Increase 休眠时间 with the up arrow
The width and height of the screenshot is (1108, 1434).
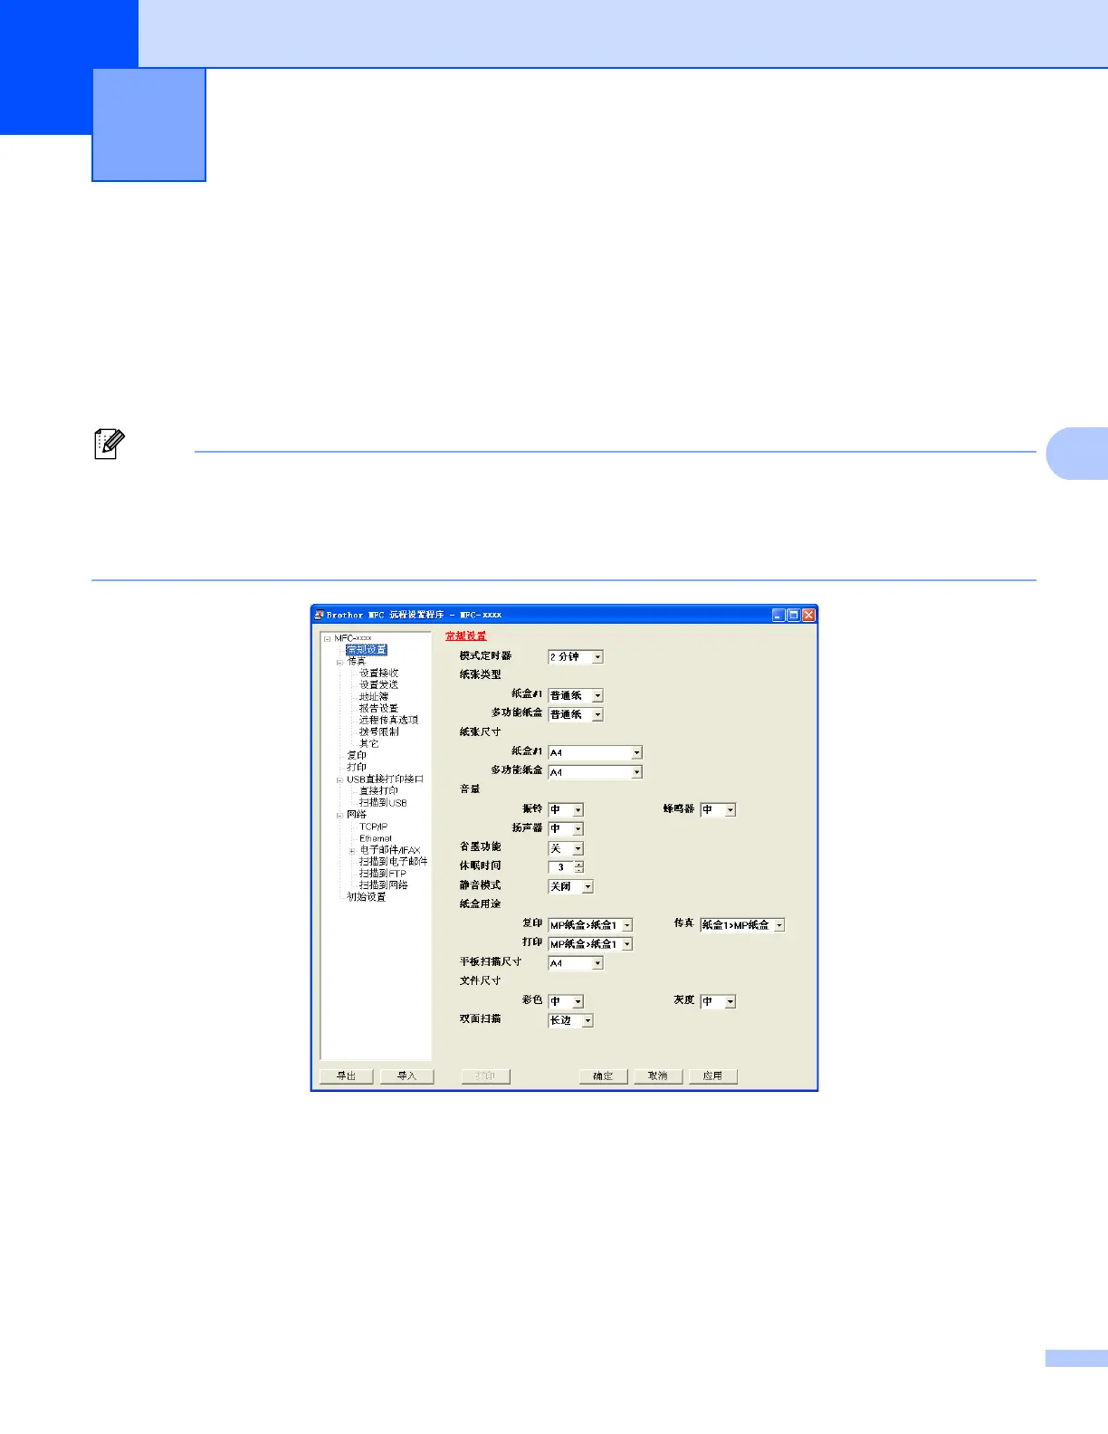coord(579,864)
